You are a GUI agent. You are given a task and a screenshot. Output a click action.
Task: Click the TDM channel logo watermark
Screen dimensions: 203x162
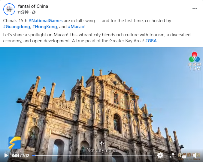195,61
